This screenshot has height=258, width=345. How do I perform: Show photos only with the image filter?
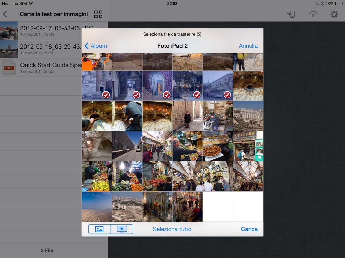99,229
